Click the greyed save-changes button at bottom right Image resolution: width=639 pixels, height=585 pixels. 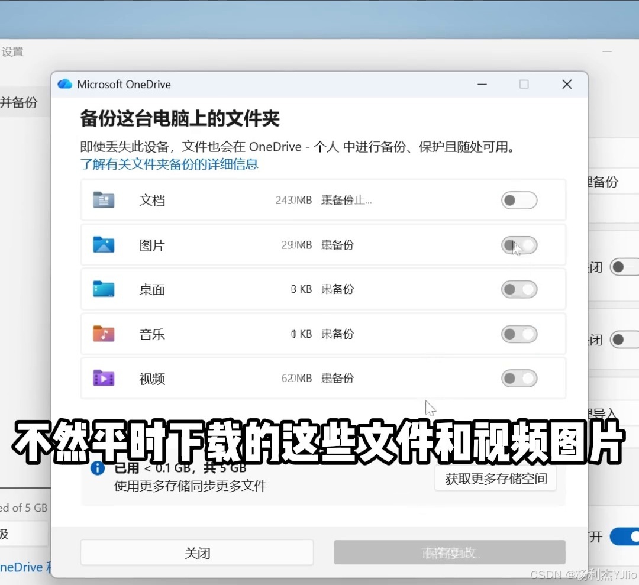tap(450, 552)
